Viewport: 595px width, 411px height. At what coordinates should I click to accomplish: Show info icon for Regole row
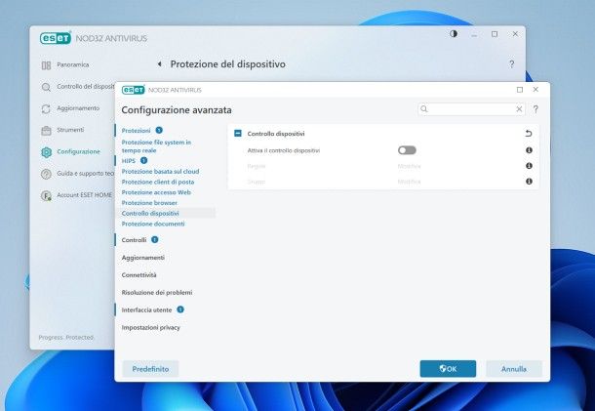pyautogui.click(x=529, y=166)
